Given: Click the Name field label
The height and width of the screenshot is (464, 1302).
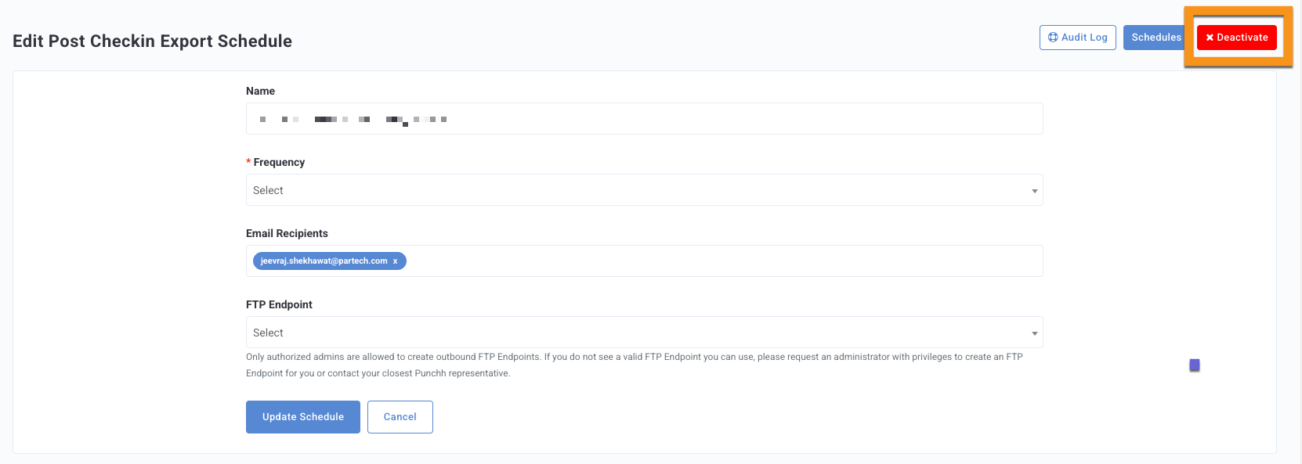Looking at the screenshot, I should tap(260, 92).
